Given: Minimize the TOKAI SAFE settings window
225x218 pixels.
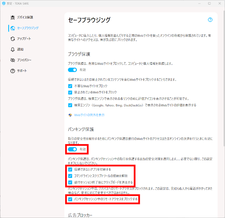Looking at the screenshot, I should pyautogui.click(x=199, y=3).
